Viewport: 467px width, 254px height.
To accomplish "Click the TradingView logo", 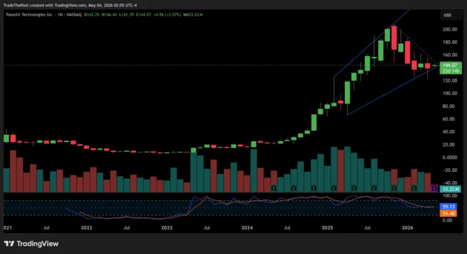I will 31,244.
